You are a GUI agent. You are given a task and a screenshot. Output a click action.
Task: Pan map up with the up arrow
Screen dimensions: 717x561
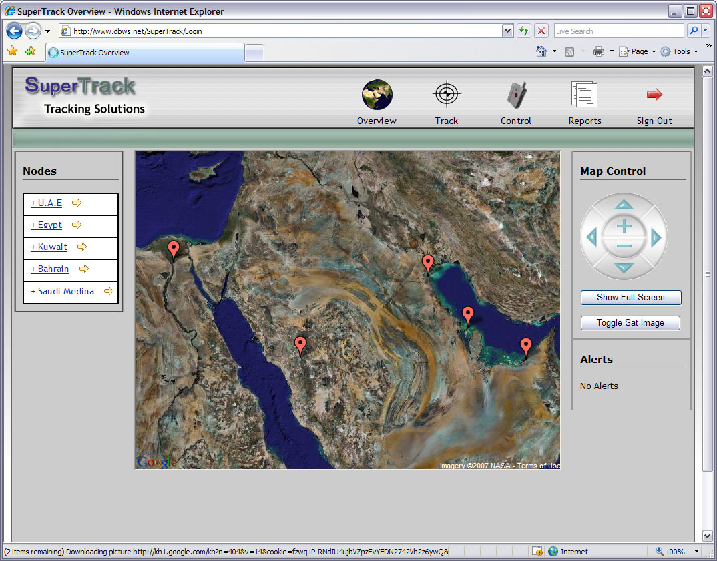624,204
